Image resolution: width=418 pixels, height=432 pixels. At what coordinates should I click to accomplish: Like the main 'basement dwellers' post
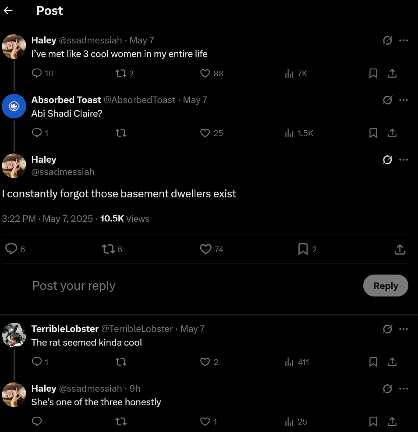tap(205, 250)
